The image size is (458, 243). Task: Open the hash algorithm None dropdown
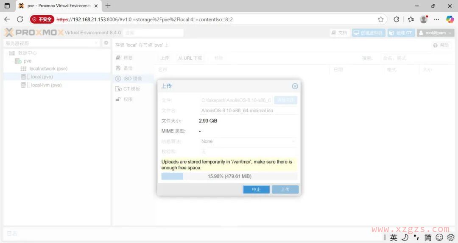(x=249, y=141)
